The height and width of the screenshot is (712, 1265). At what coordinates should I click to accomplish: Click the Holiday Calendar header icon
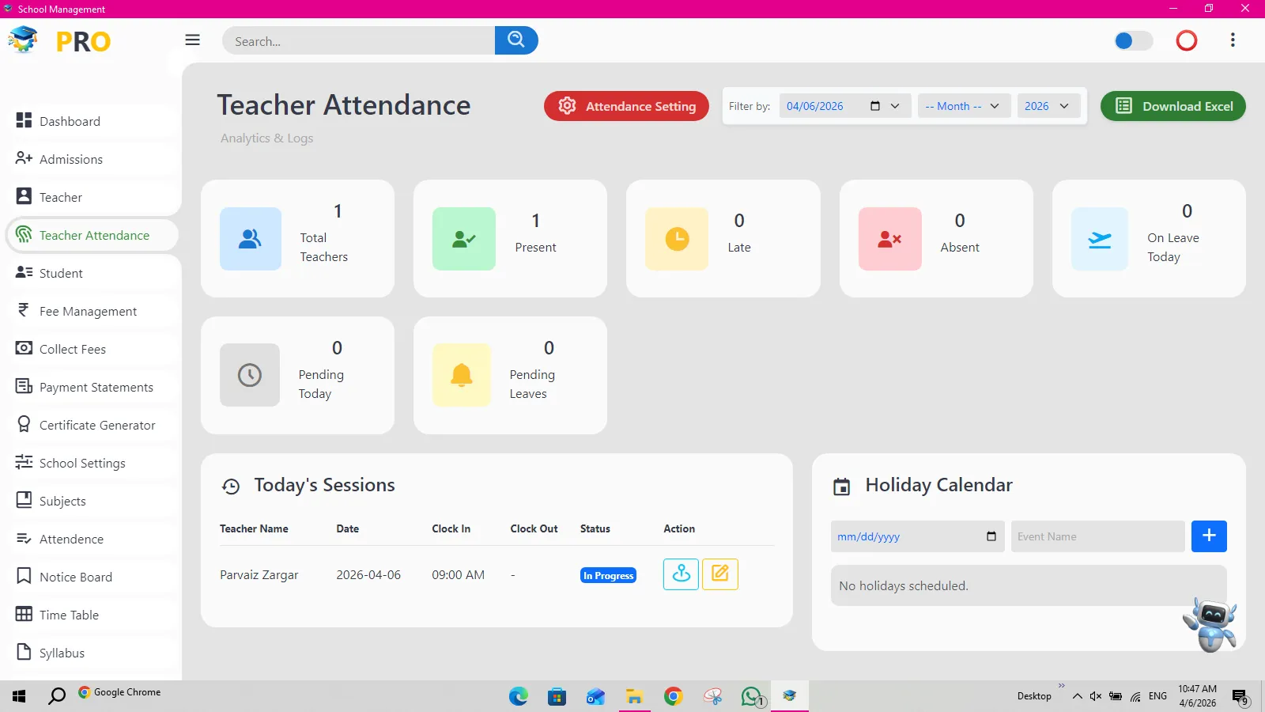tap(842, 487)
